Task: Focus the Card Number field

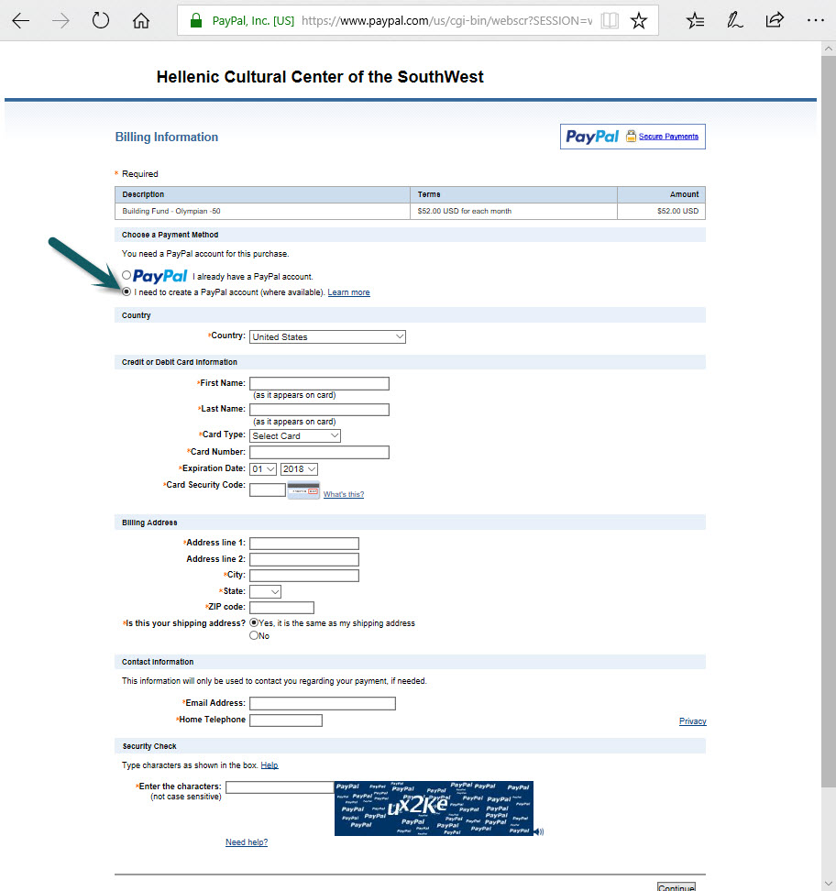Action: pyautogui.click(x=319, y=452)
